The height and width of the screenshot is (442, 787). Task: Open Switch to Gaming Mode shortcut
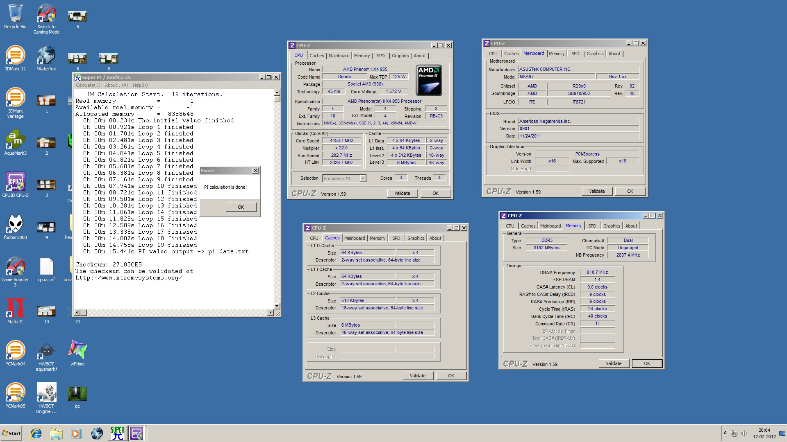[x=46, y=18]
